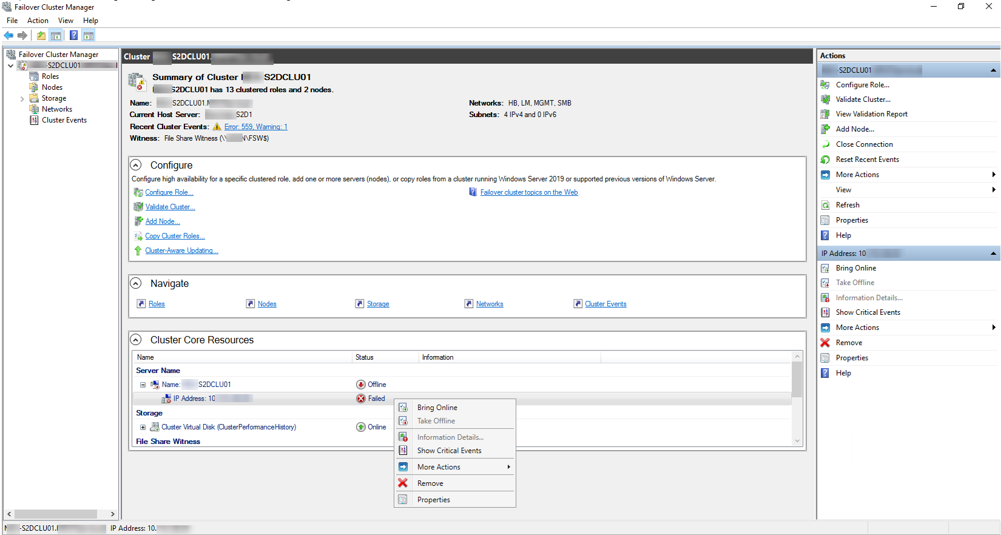Choose Bring Online in context menu
The width and height of the screenshot is (1001, 535).
(455, 408)
